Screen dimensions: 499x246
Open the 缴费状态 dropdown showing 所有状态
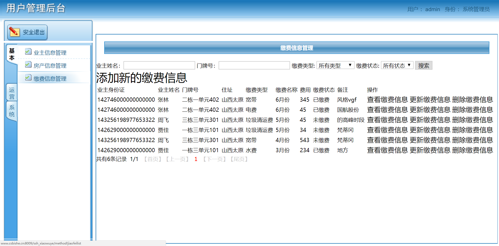click(x=397, y=65)
